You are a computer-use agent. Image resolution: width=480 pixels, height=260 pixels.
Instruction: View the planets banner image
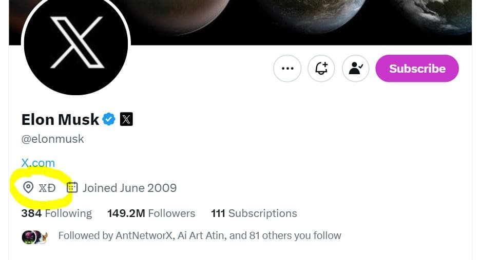(x=308, y=20)
